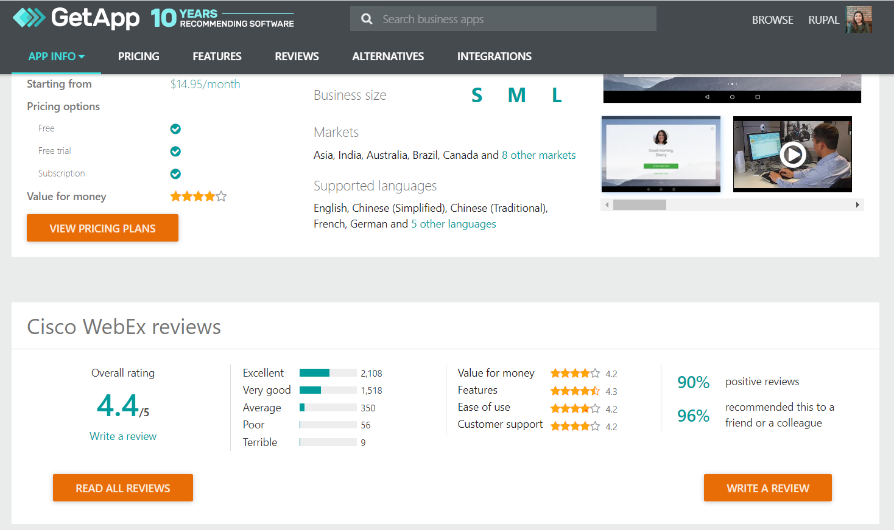
Task: Open the 5 other languages link
Action: pos(453,224)
